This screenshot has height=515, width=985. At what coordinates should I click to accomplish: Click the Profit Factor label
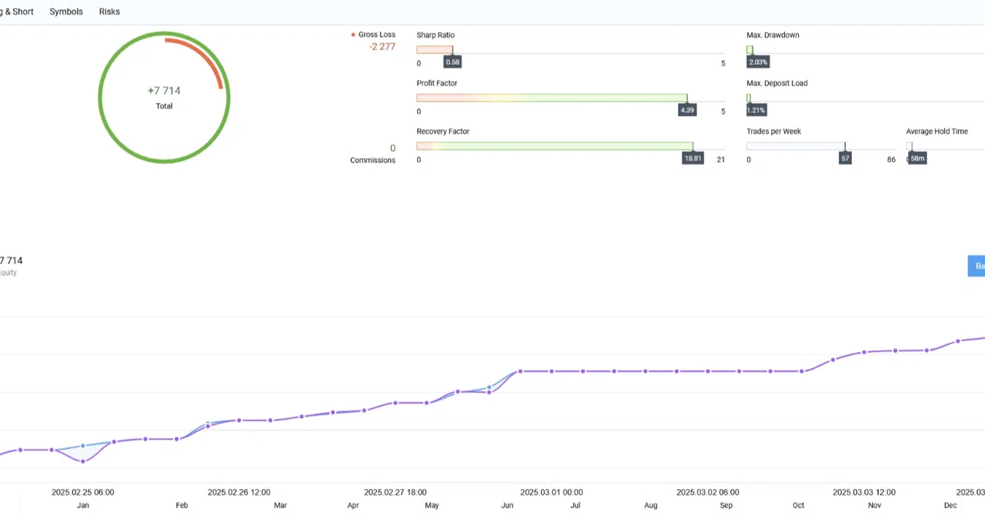tap(436, 83)
